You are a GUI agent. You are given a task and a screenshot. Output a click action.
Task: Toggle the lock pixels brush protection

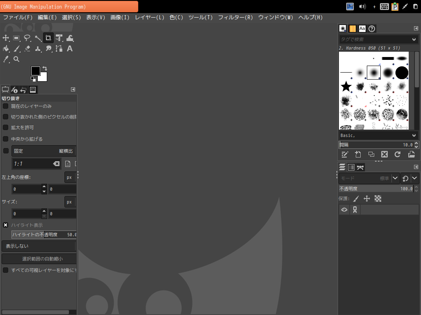tap(356, 199)
